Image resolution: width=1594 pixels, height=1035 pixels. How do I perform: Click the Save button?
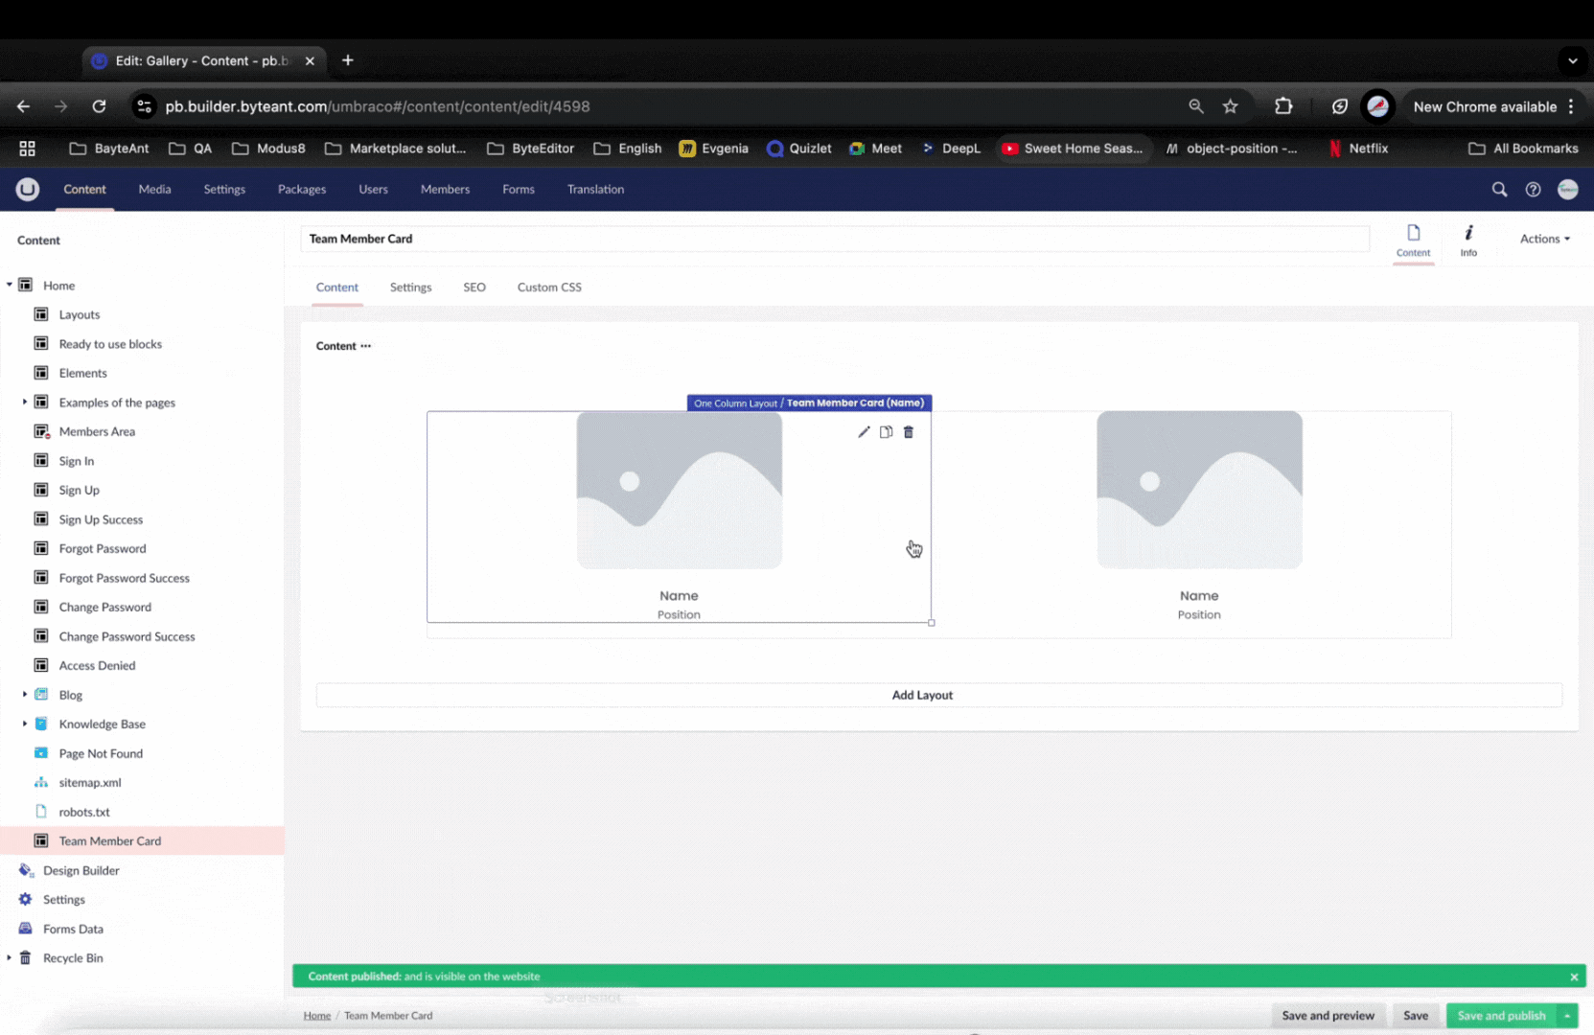(x=1416, y=1016)
